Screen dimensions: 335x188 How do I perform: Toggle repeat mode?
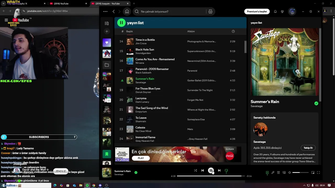pos(226,171)
